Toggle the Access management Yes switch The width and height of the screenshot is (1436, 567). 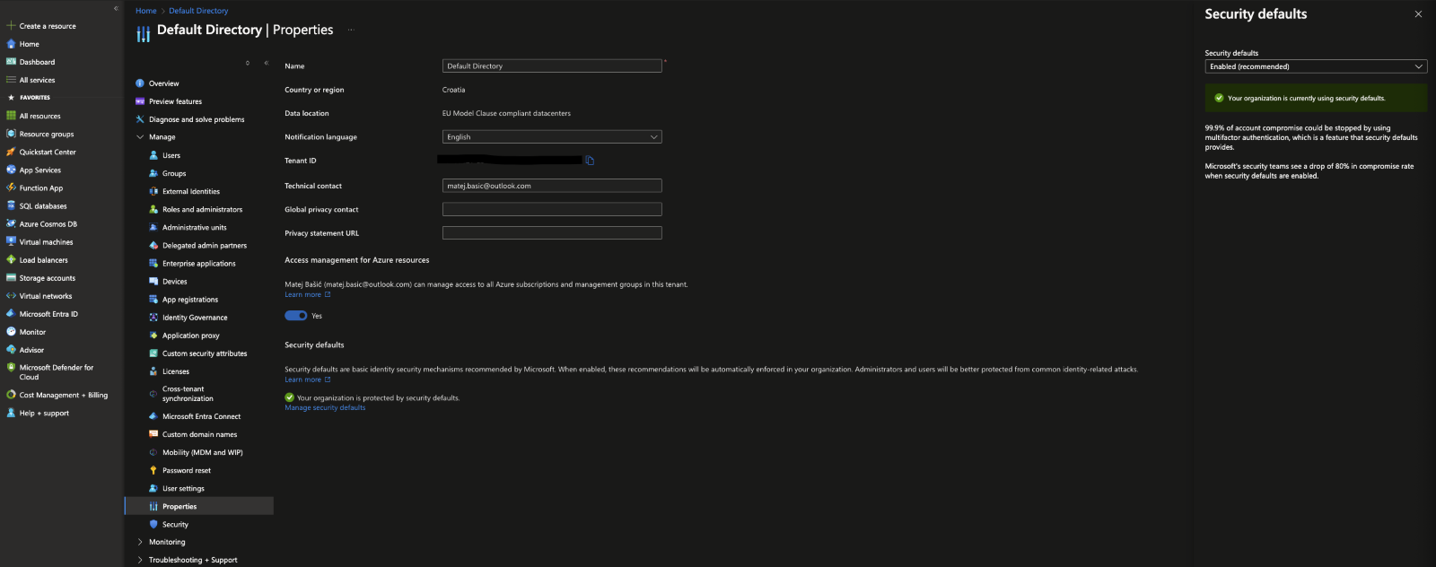click(x=296, y=316)
